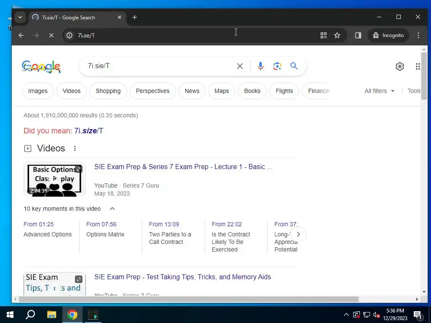
Task: Click 'Two Parties to a Call Contract' text
Action: click(170, 238)
